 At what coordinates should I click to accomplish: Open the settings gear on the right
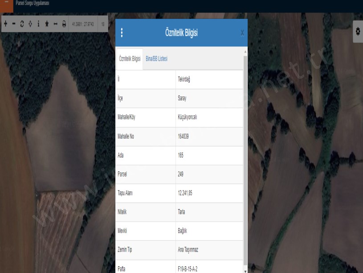(x=357, y=31)
